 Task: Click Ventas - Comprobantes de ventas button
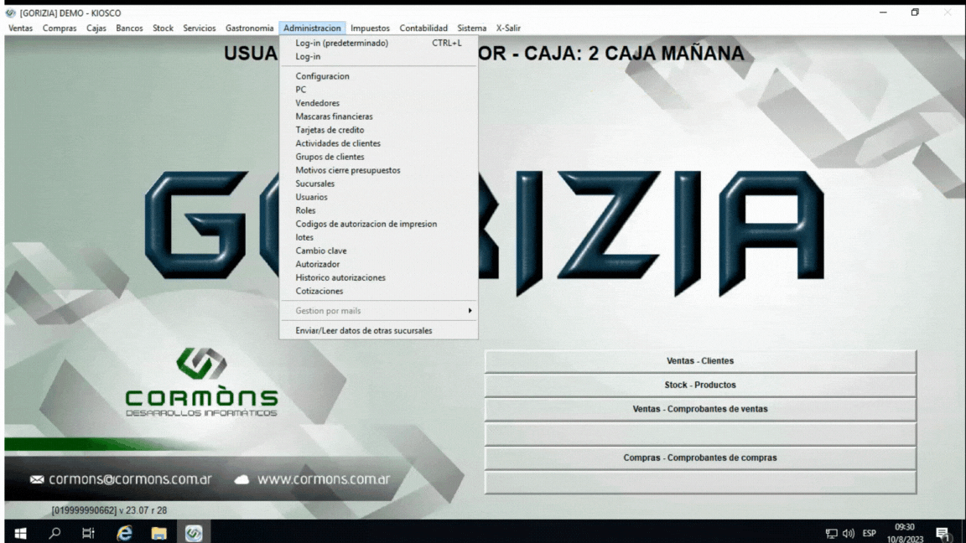click(x=700, y=410)
